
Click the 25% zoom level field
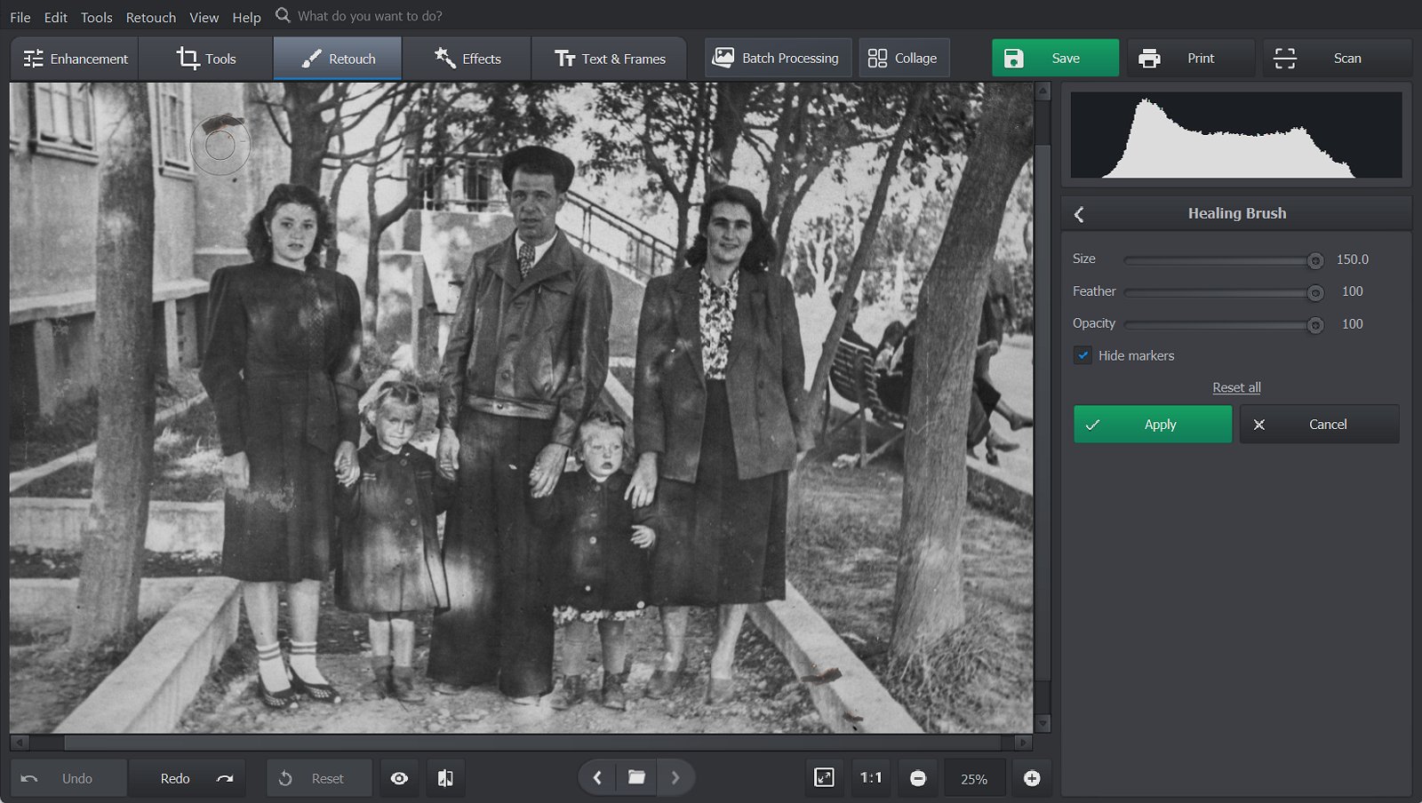coord(974,778)
